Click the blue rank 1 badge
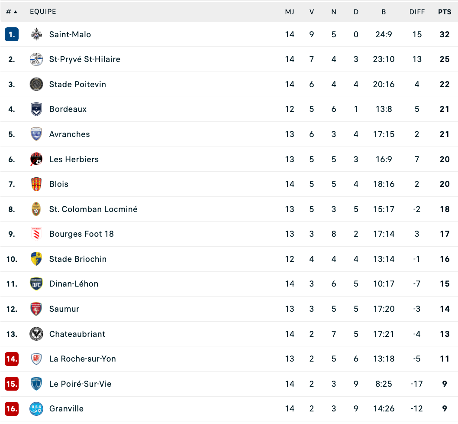458x424 pixels. [12, 34]
